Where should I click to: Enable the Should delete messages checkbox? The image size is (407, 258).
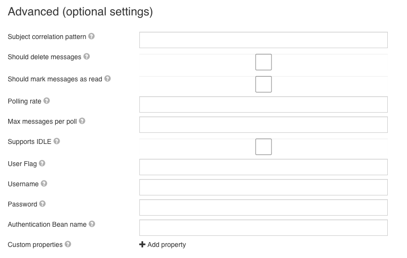coord(263,62)
